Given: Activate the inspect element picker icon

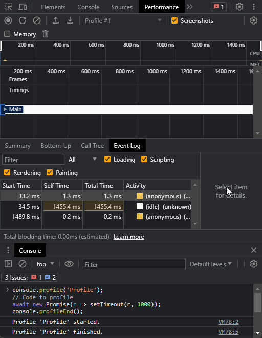Looking at the screenshot, I should (x=8, y=7).
